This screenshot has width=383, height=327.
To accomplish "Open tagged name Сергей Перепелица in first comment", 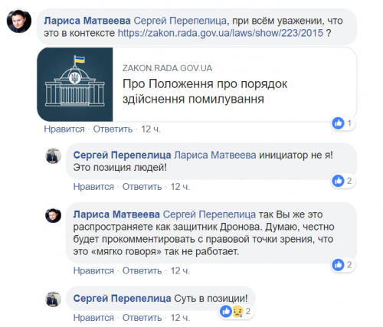I will click(180, 21).
